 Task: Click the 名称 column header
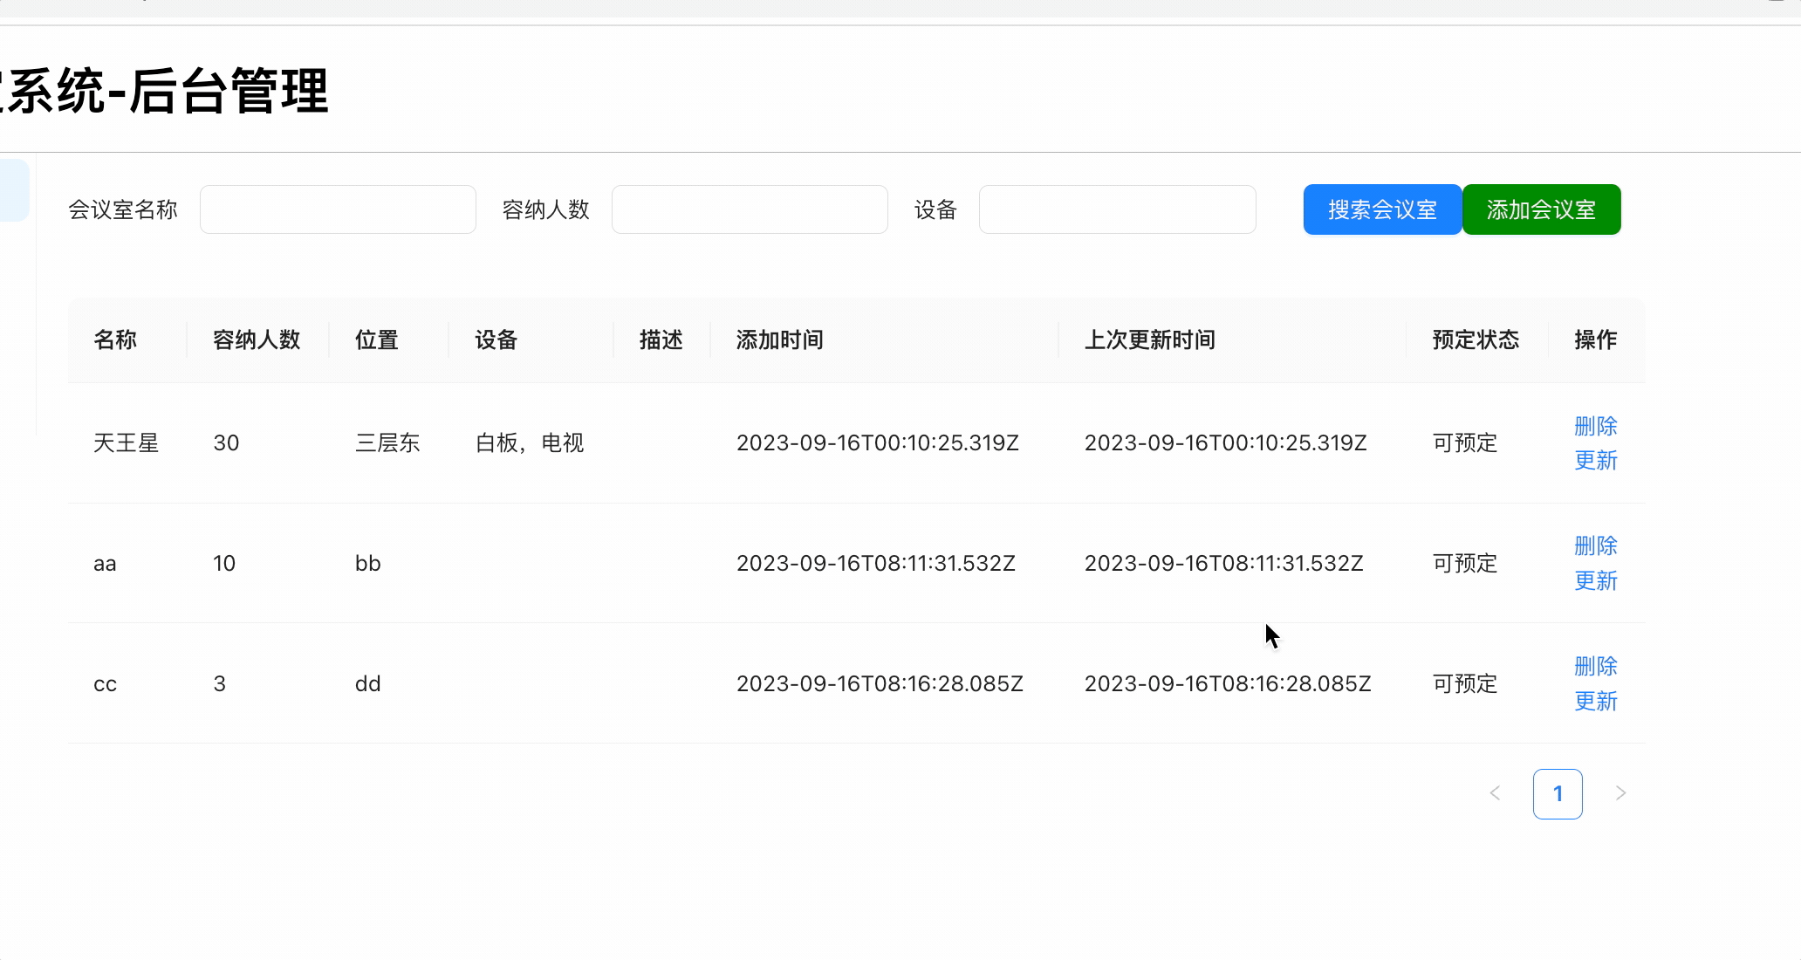[115, 340]
